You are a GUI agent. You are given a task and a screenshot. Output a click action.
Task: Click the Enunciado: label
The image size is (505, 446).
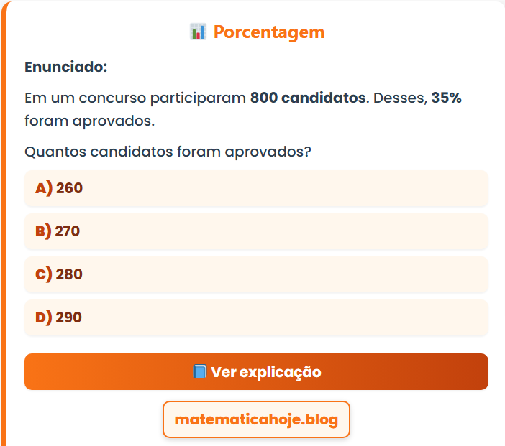click(x=65, y=67)
